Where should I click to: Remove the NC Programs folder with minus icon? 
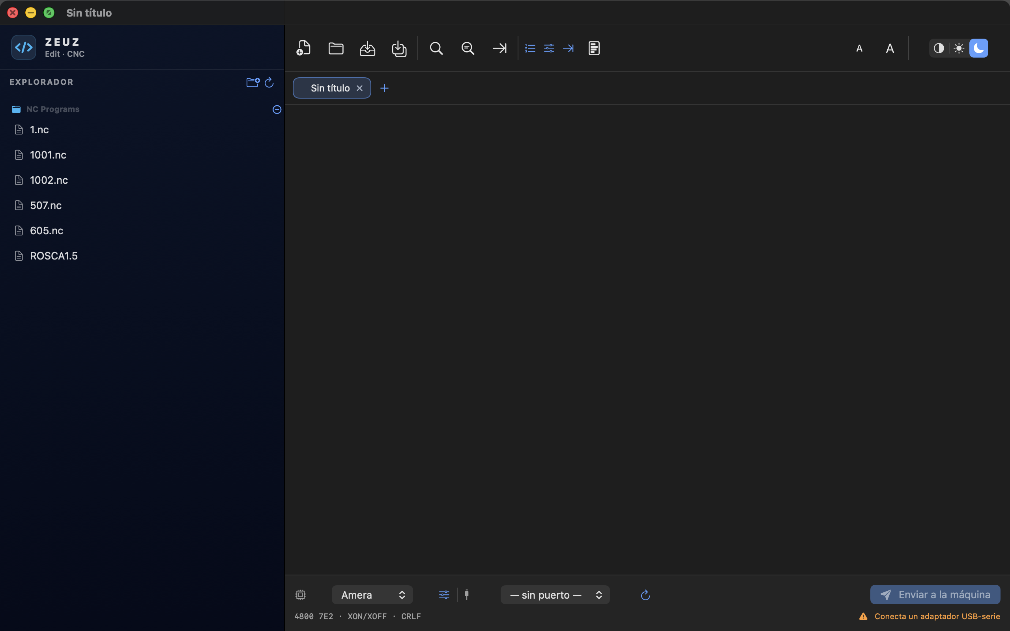click(277, 109)
